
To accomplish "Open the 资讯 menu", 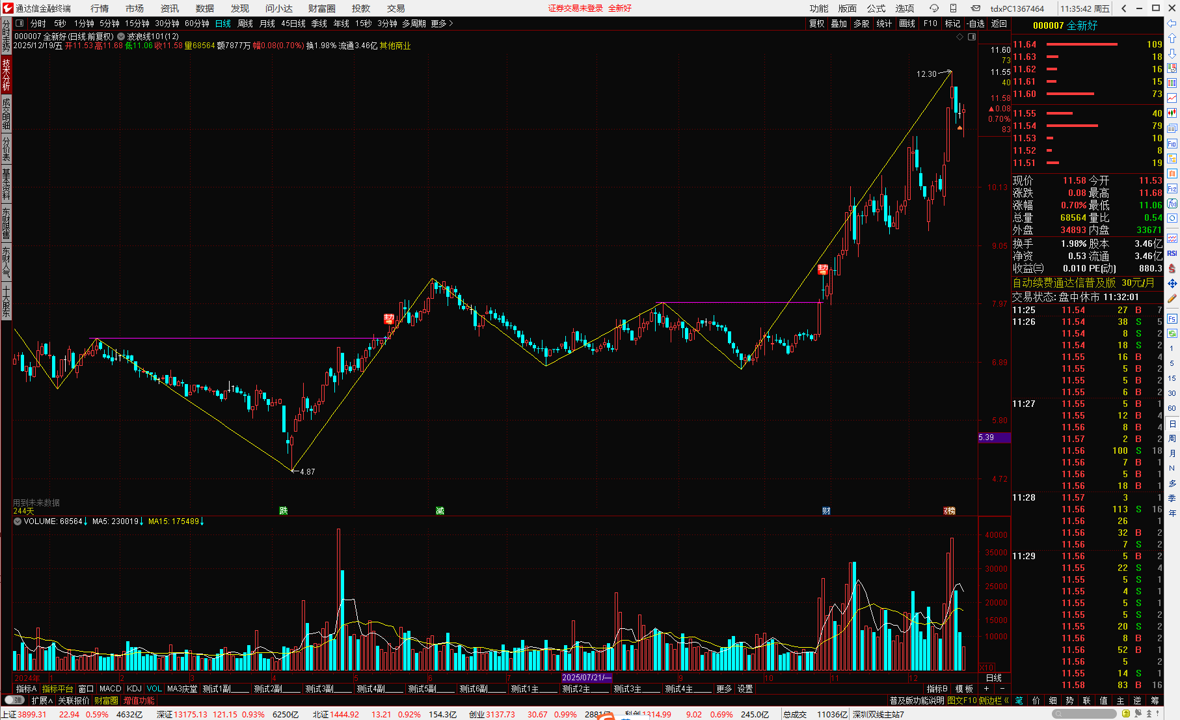I will click(170, 8).
